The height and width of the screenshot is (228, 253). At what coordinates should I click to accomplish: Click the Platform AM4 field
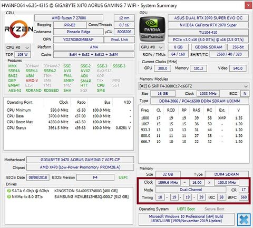pyautogui.click(x=94, y=47)
